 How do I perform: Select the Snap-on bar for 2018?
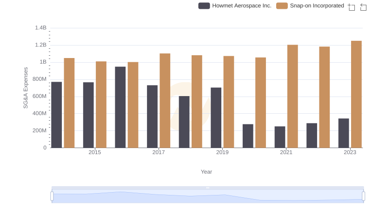197,102
